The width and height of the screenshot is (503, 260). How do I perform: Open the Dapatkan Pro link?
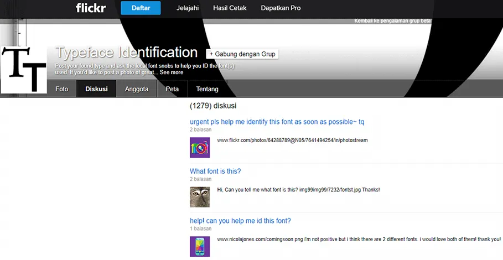tap(281, 8)
